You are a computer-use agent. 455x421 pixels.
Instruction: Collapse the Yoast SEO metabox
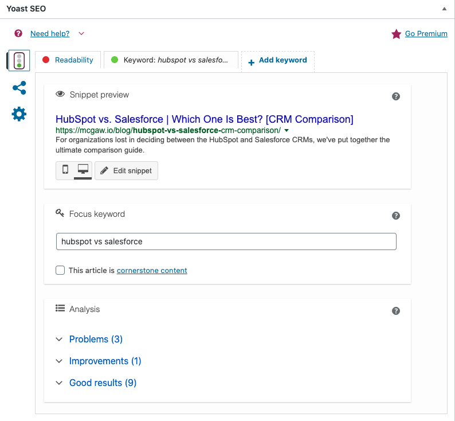444,9
